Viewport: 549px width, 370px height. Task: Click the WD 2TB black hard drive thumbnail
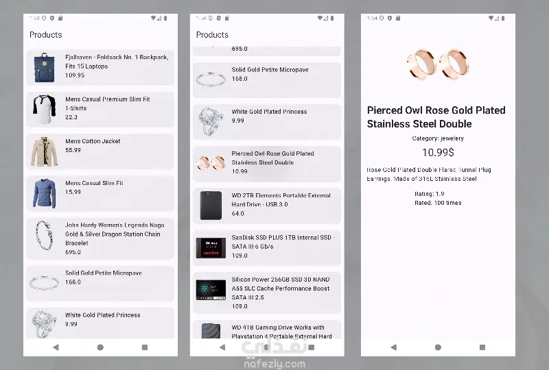(211, 206)
